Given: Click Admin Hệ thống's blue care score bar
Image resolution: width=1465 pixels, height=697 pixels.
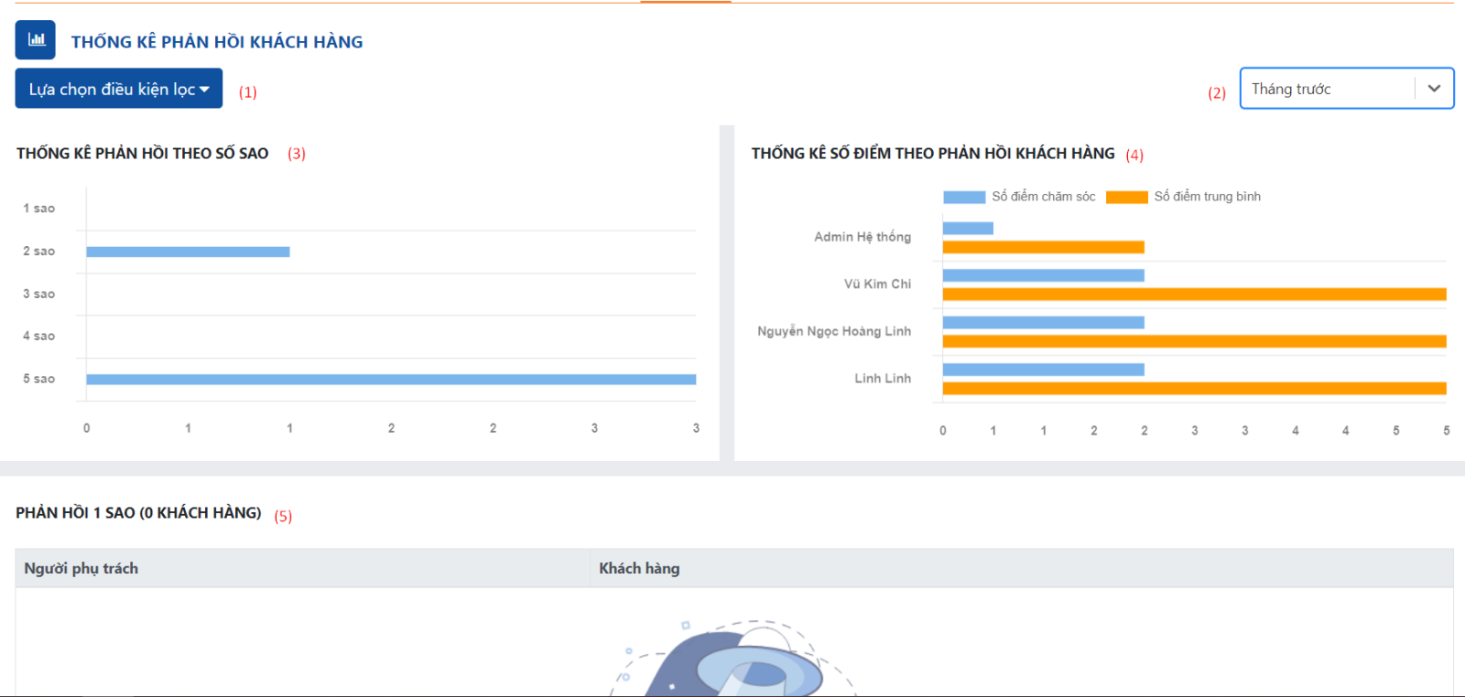Looking at the screenshot, I should point(968,228).
